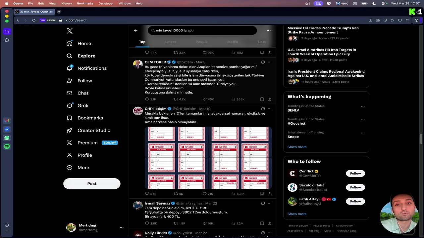Reload page with browser refresh icon
This screenshot has width=424, height=238.
34,20
